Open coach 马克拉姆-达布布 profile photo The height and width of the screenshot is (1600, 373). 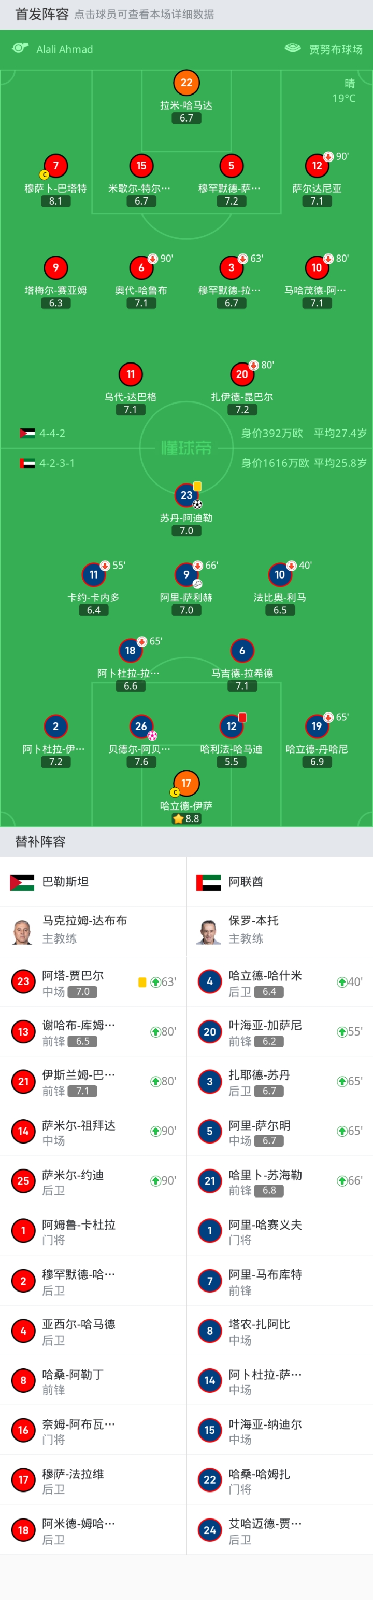click(x=23, y=932)
